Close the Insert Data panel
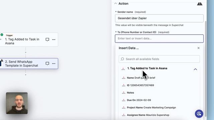The image size is (214, 120). (x=198, y=48)
